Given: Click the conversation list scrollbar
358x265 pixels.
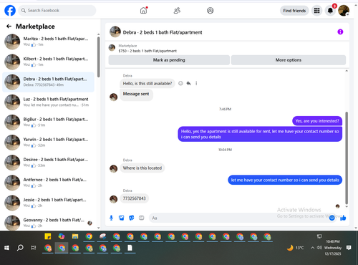Looking at the screenshot, I should coord(98,57).
